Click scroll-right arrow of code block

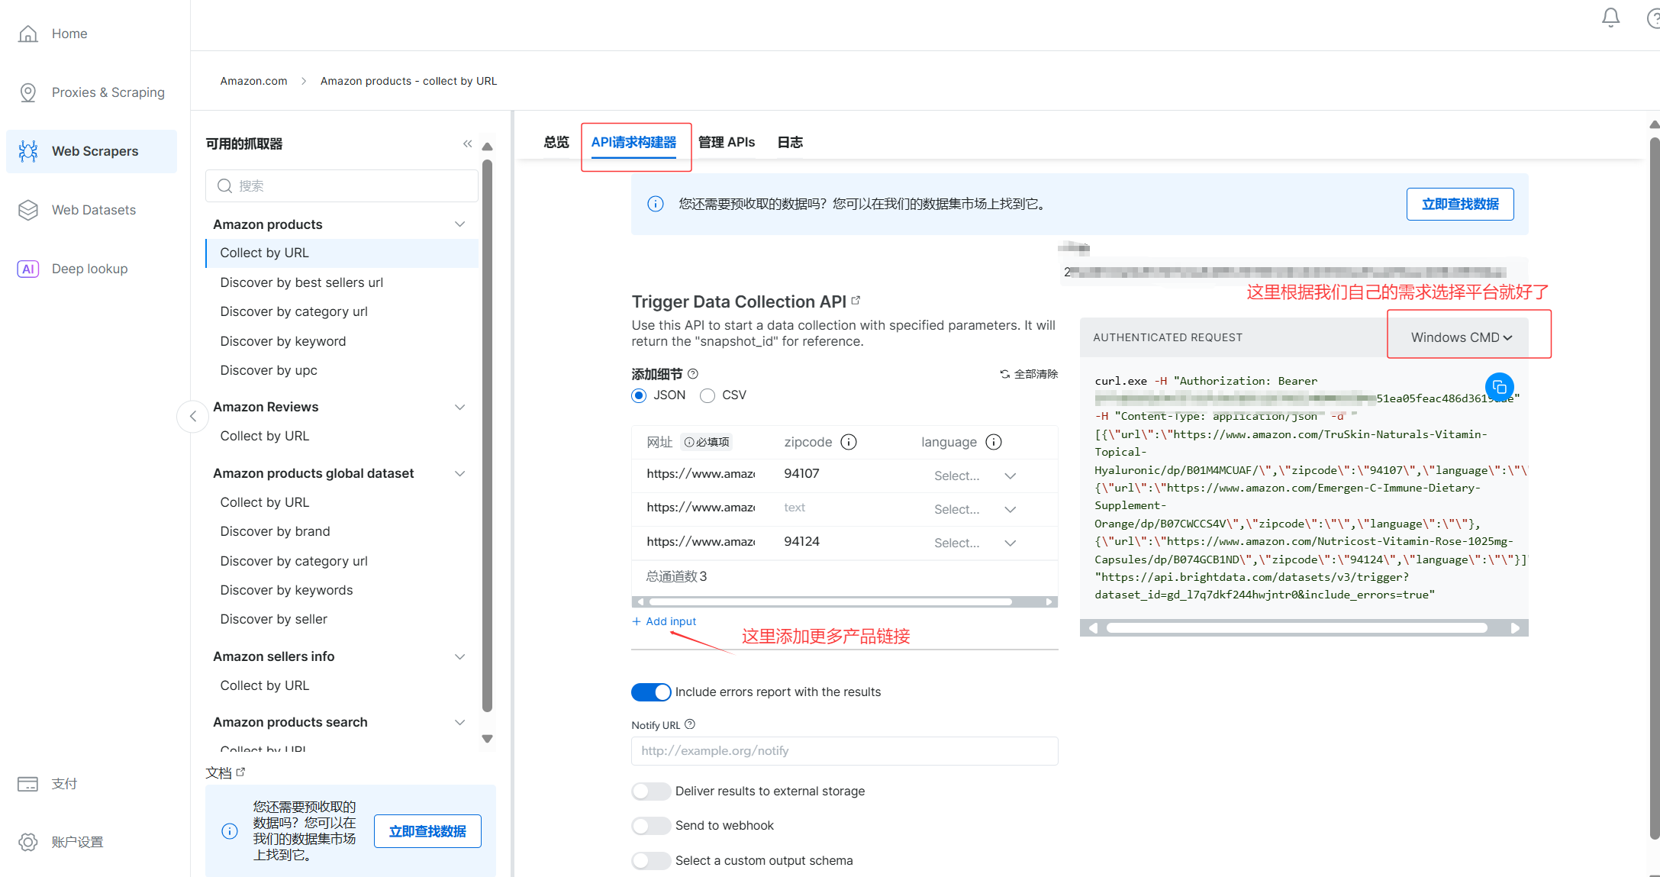1515,627
